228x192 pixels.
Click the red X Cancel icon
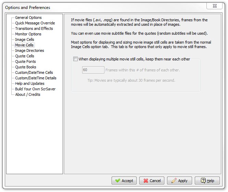point(146,181)
